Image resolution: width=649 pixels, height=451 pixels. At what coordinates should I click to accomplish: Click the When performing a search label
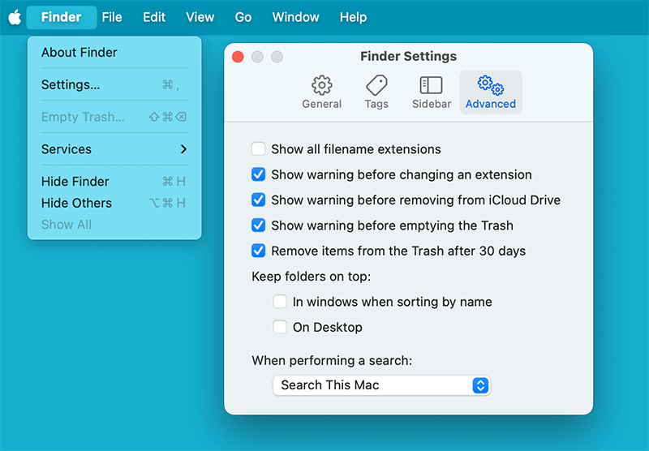[332, 361]
